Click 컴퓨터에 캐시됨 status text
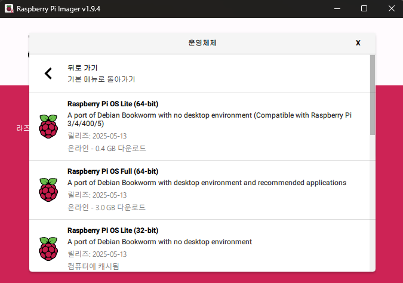Viewport: 403px width, 283px height. (93, 266)
